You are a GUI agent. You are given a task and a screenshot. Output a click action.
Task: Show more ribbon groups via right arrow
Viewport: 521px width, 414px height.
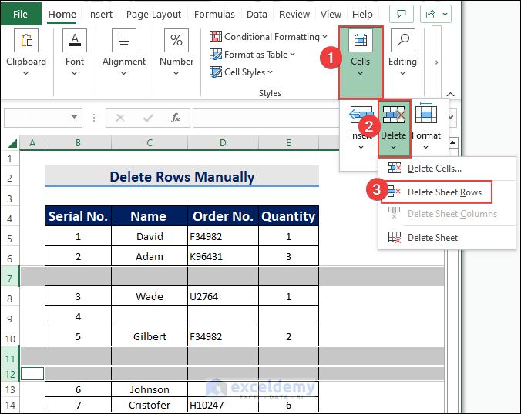(x=436, y=62)
